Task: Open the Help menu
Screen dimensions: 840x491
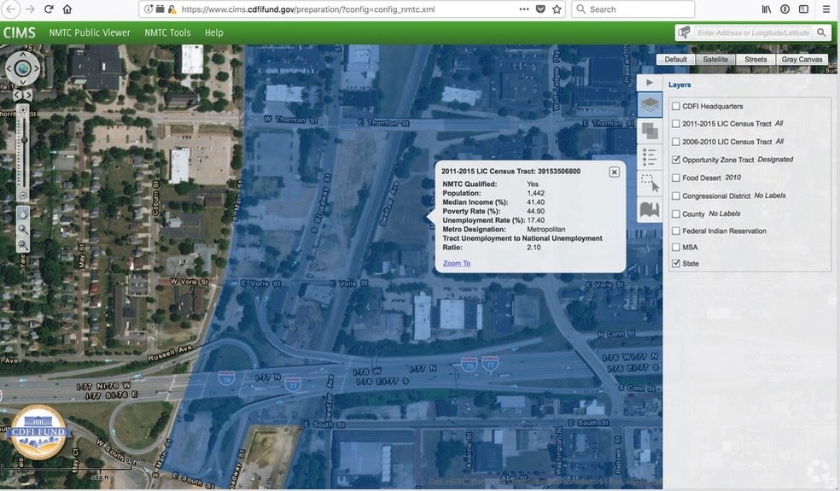Action: tap(213, 32)
